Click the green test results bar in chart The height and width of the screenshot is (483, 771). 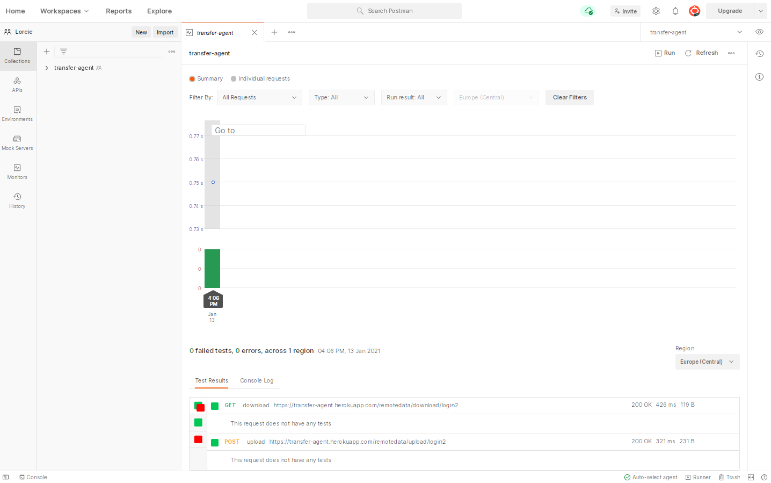tap(213, 269)
